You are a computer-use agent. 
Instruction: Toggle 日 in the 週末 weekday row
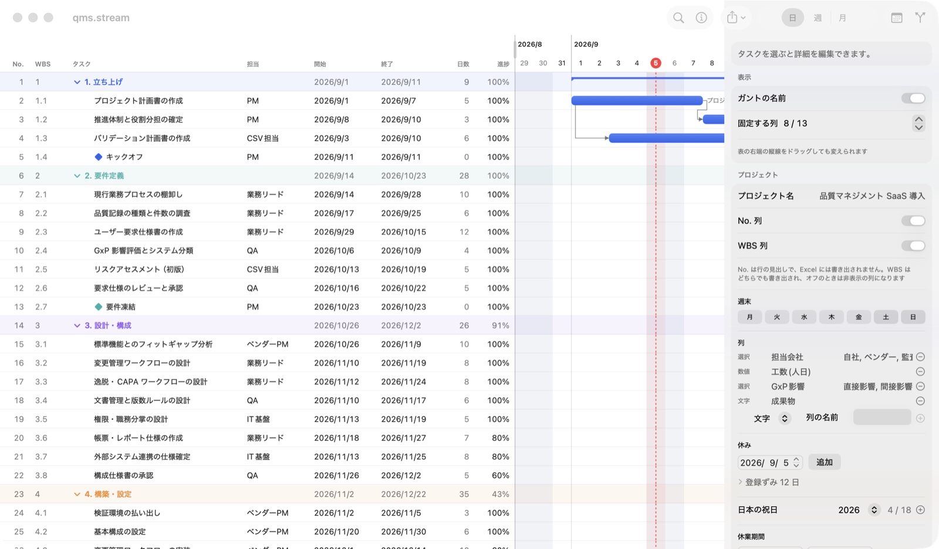click(913, 317)
